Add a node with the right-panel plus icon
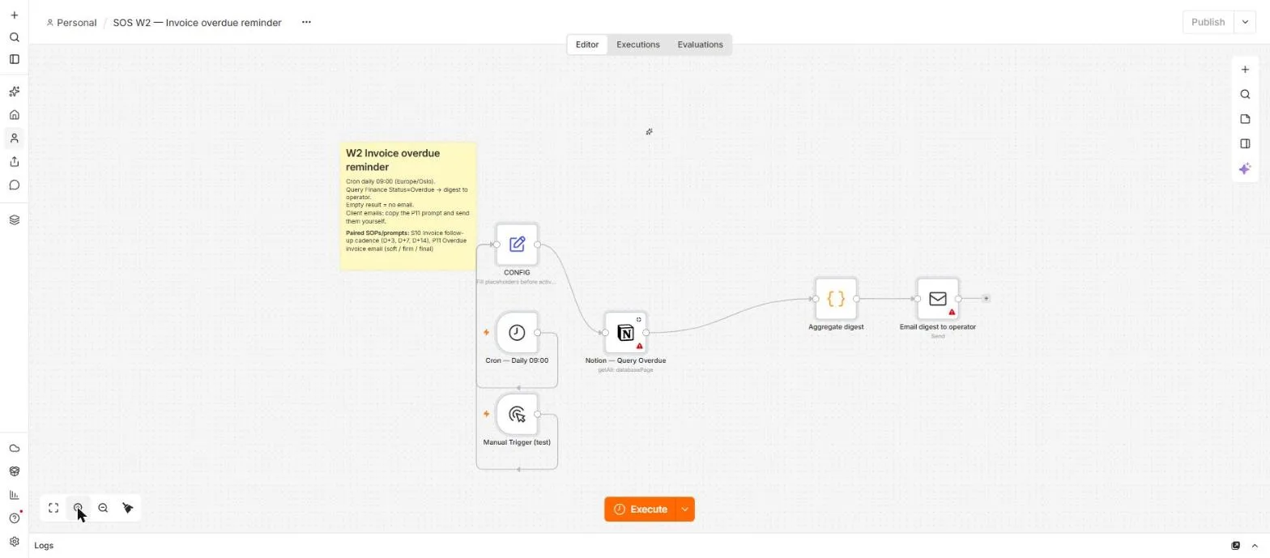The image size is (1270, 558). click(x=1245, y=70)
